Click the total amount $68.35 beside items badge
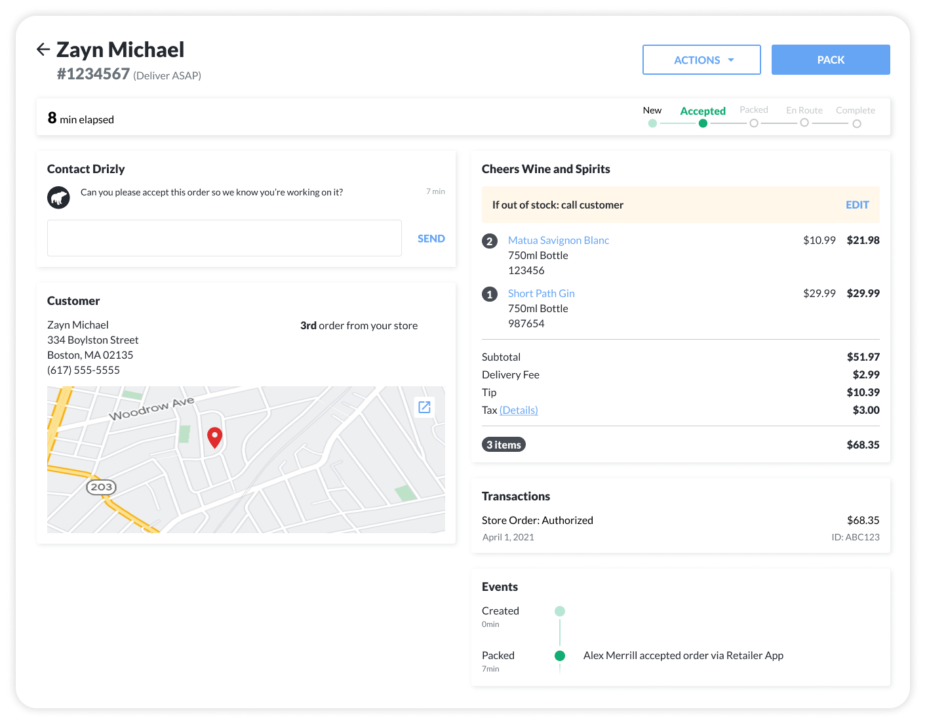Image resolution: width=927 pixels, height=724 pixels. pyautogui.click(x=863, y=445)
